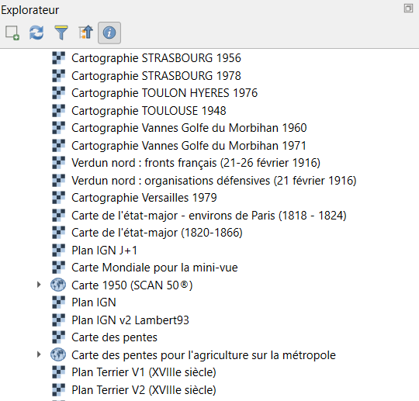Open the filter browser funnel icon
The width and height of the screenshot is (419, 401).
tap(61, 33)
